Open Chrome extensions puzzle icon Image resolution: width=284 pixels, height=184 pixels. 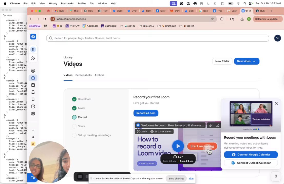[x=222, y=19]
